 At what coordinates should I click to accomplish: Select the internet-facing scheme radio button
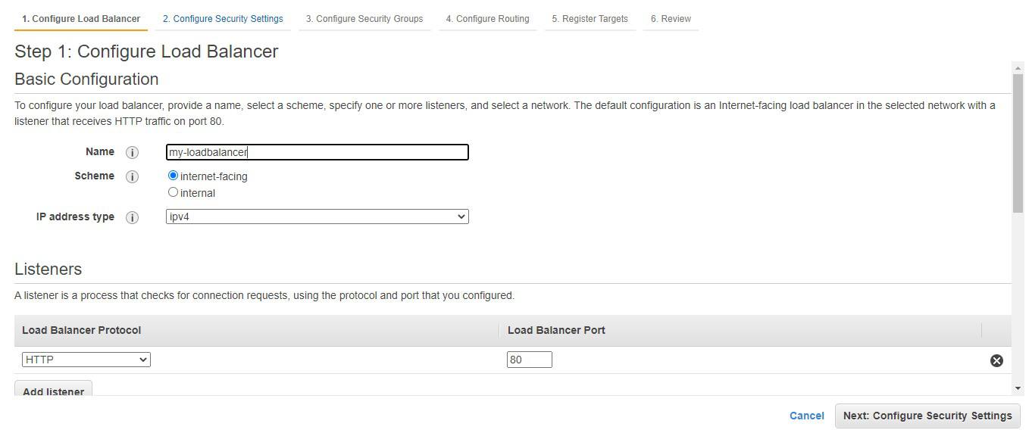(173, 176)
